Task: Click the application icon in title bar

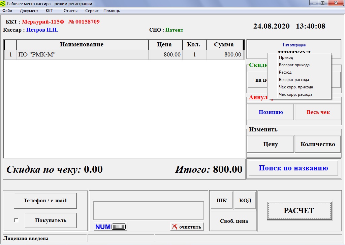Action: pyautogui.click(x=3, y=3)
